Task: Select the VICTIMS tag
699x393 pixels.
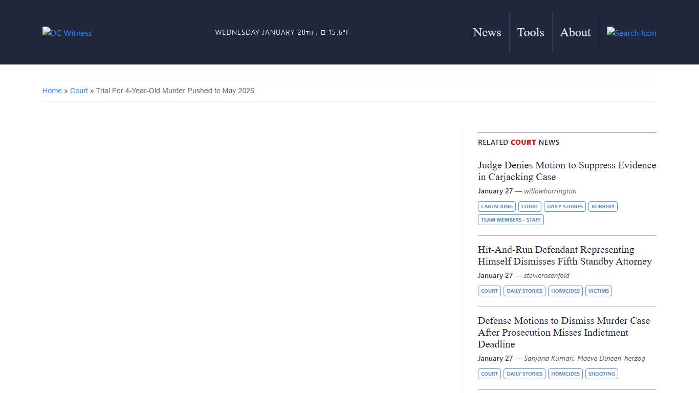Action: pos(598,291)
